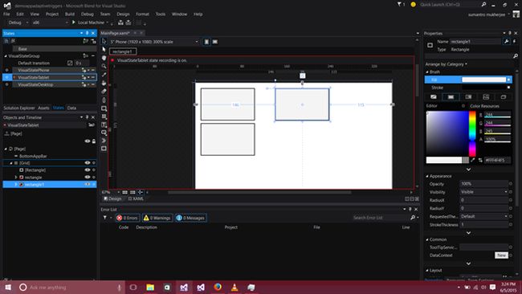Toggle the 0 Messages filter

point(191,218)
